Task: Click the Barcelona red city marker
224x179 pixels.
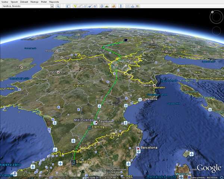Action: click(x=138, y=149)
